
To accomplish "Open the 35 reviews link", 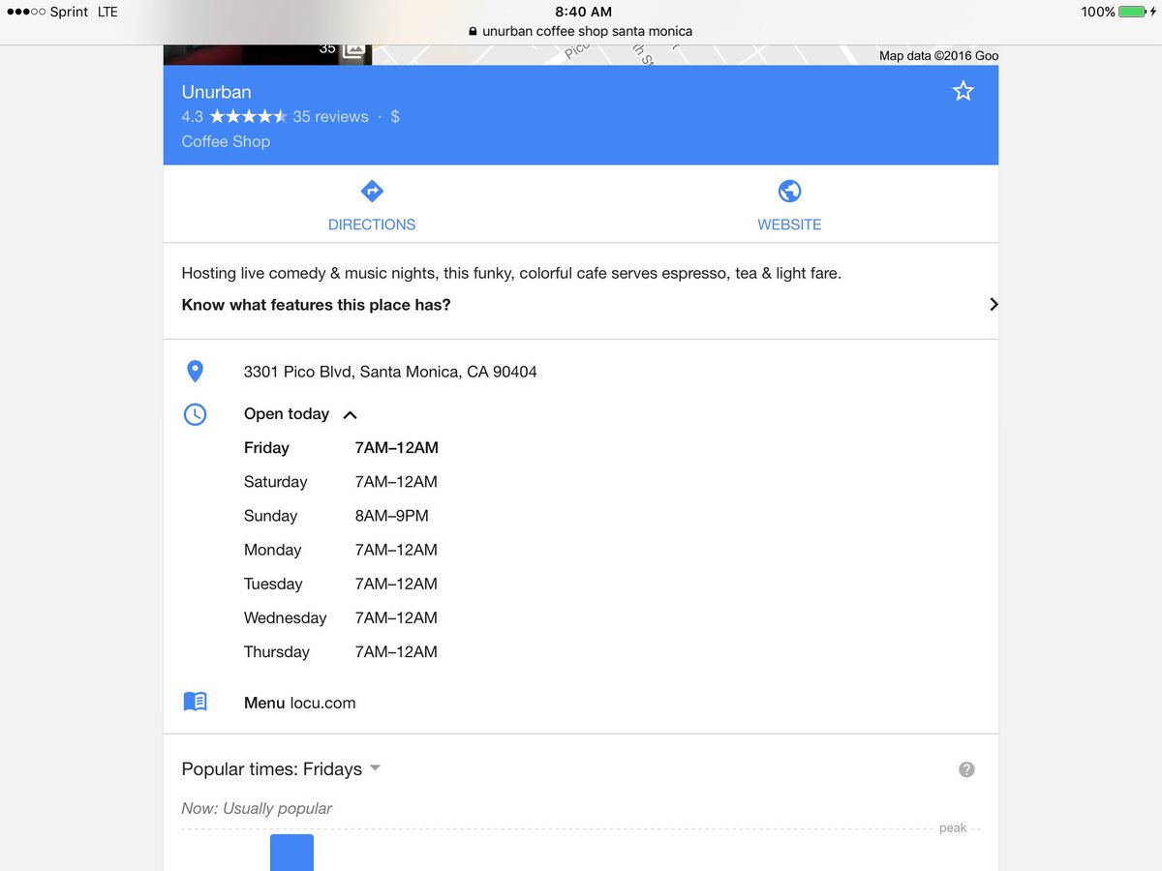I will 330,116.
